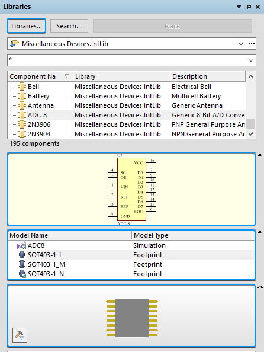Select the ADC8 simulation model icon
This screenshot has width=264, height=352.
click(x=21, y=245)
